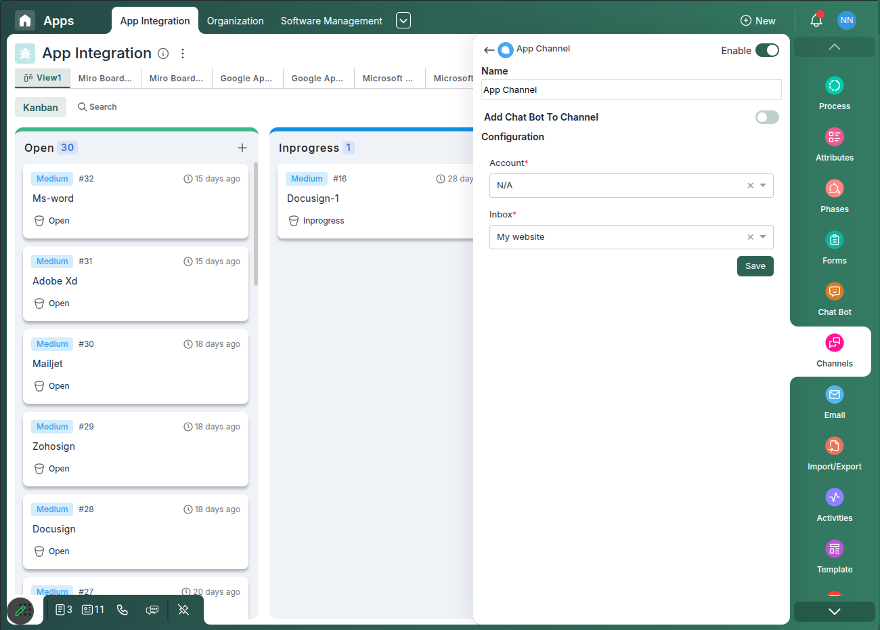
Task: Open the Chat Bot sidebar icon
Action: [834, 292]
